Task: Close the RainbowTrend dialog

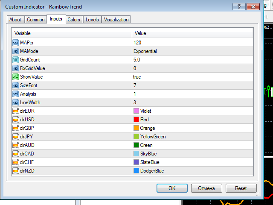Action: 253,7
